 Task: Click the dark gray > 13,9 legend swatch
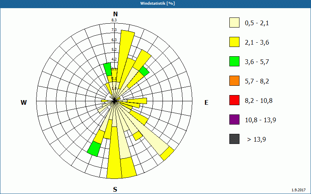[234, 139]
